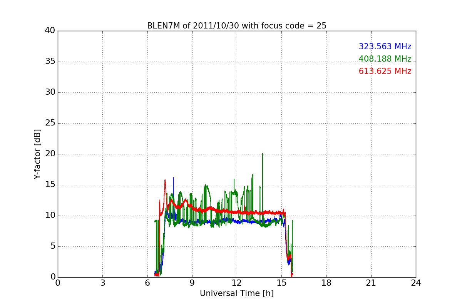Click the 'Y-factor [dB]' axis label
The height and width of the screenshot is (308, 462).
click(37, 154)
